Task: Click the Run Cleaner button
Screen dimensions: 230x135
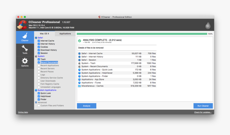Action: point(203,106)
